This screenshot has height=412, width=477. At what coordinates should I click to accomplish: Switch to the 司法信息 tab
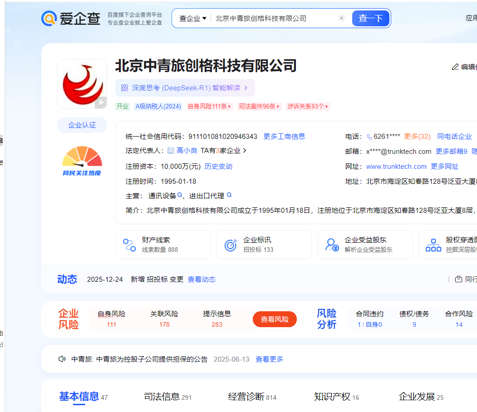tap(167, 397)
